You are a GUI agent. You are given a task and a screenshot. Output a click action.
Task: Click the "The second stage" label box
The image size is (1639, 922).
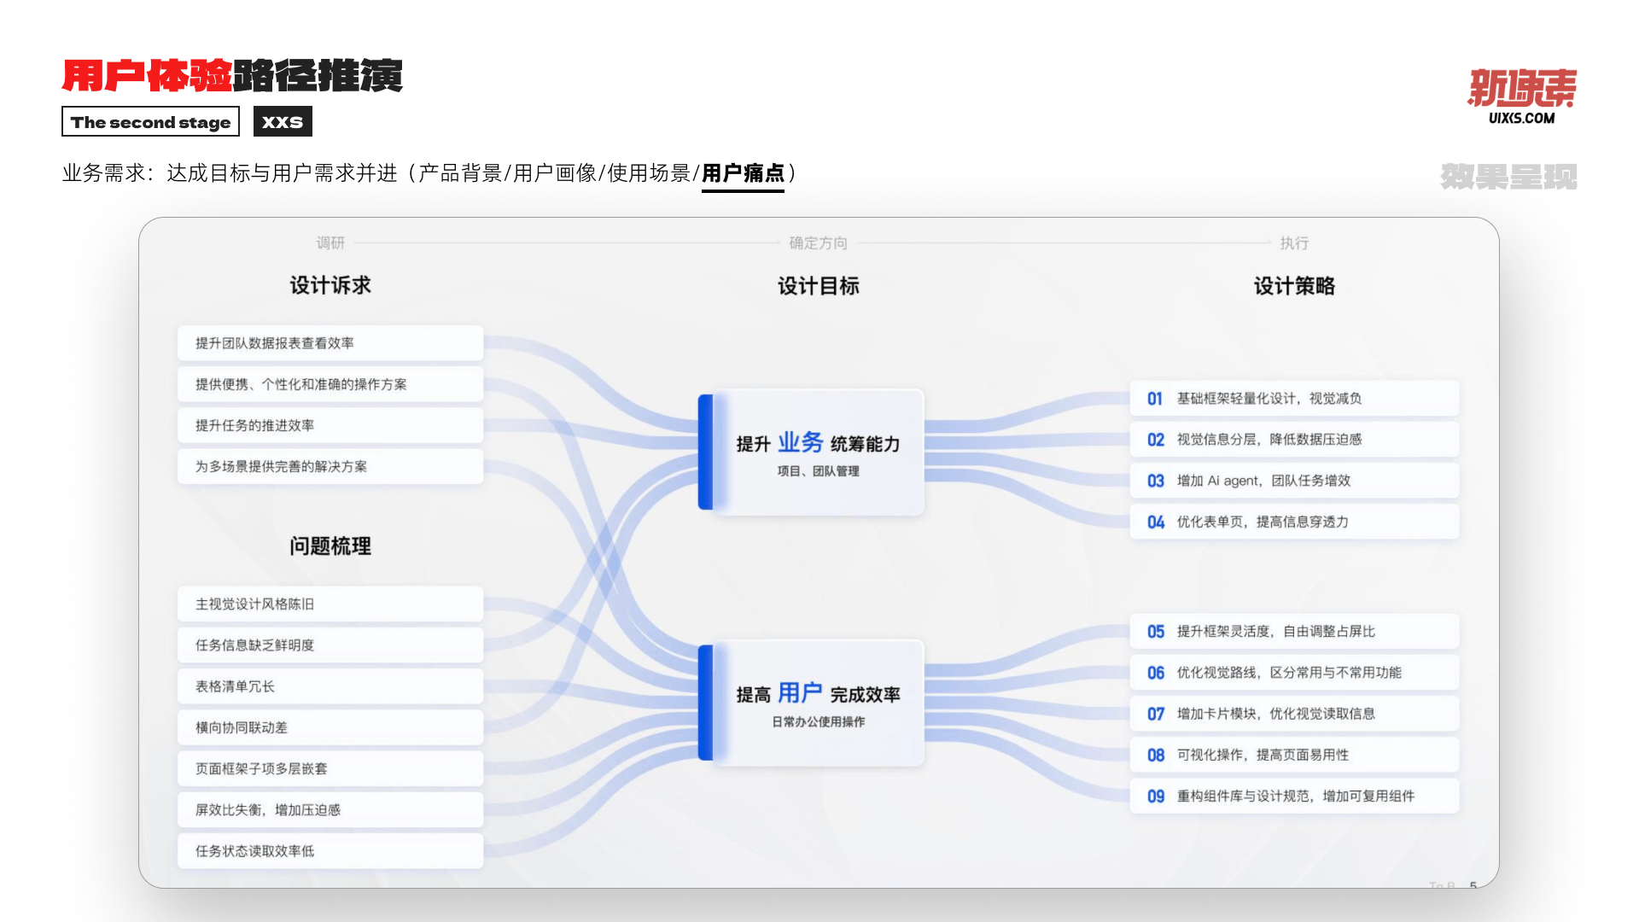pyautogui.click(x=150, y=122)
